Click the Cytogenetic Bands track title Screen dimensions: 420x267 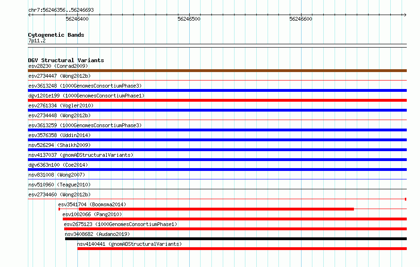click(x=56, y=35)
